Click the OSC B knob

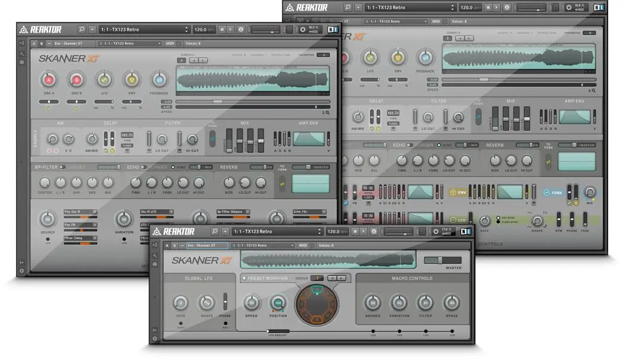coord(76,80)
